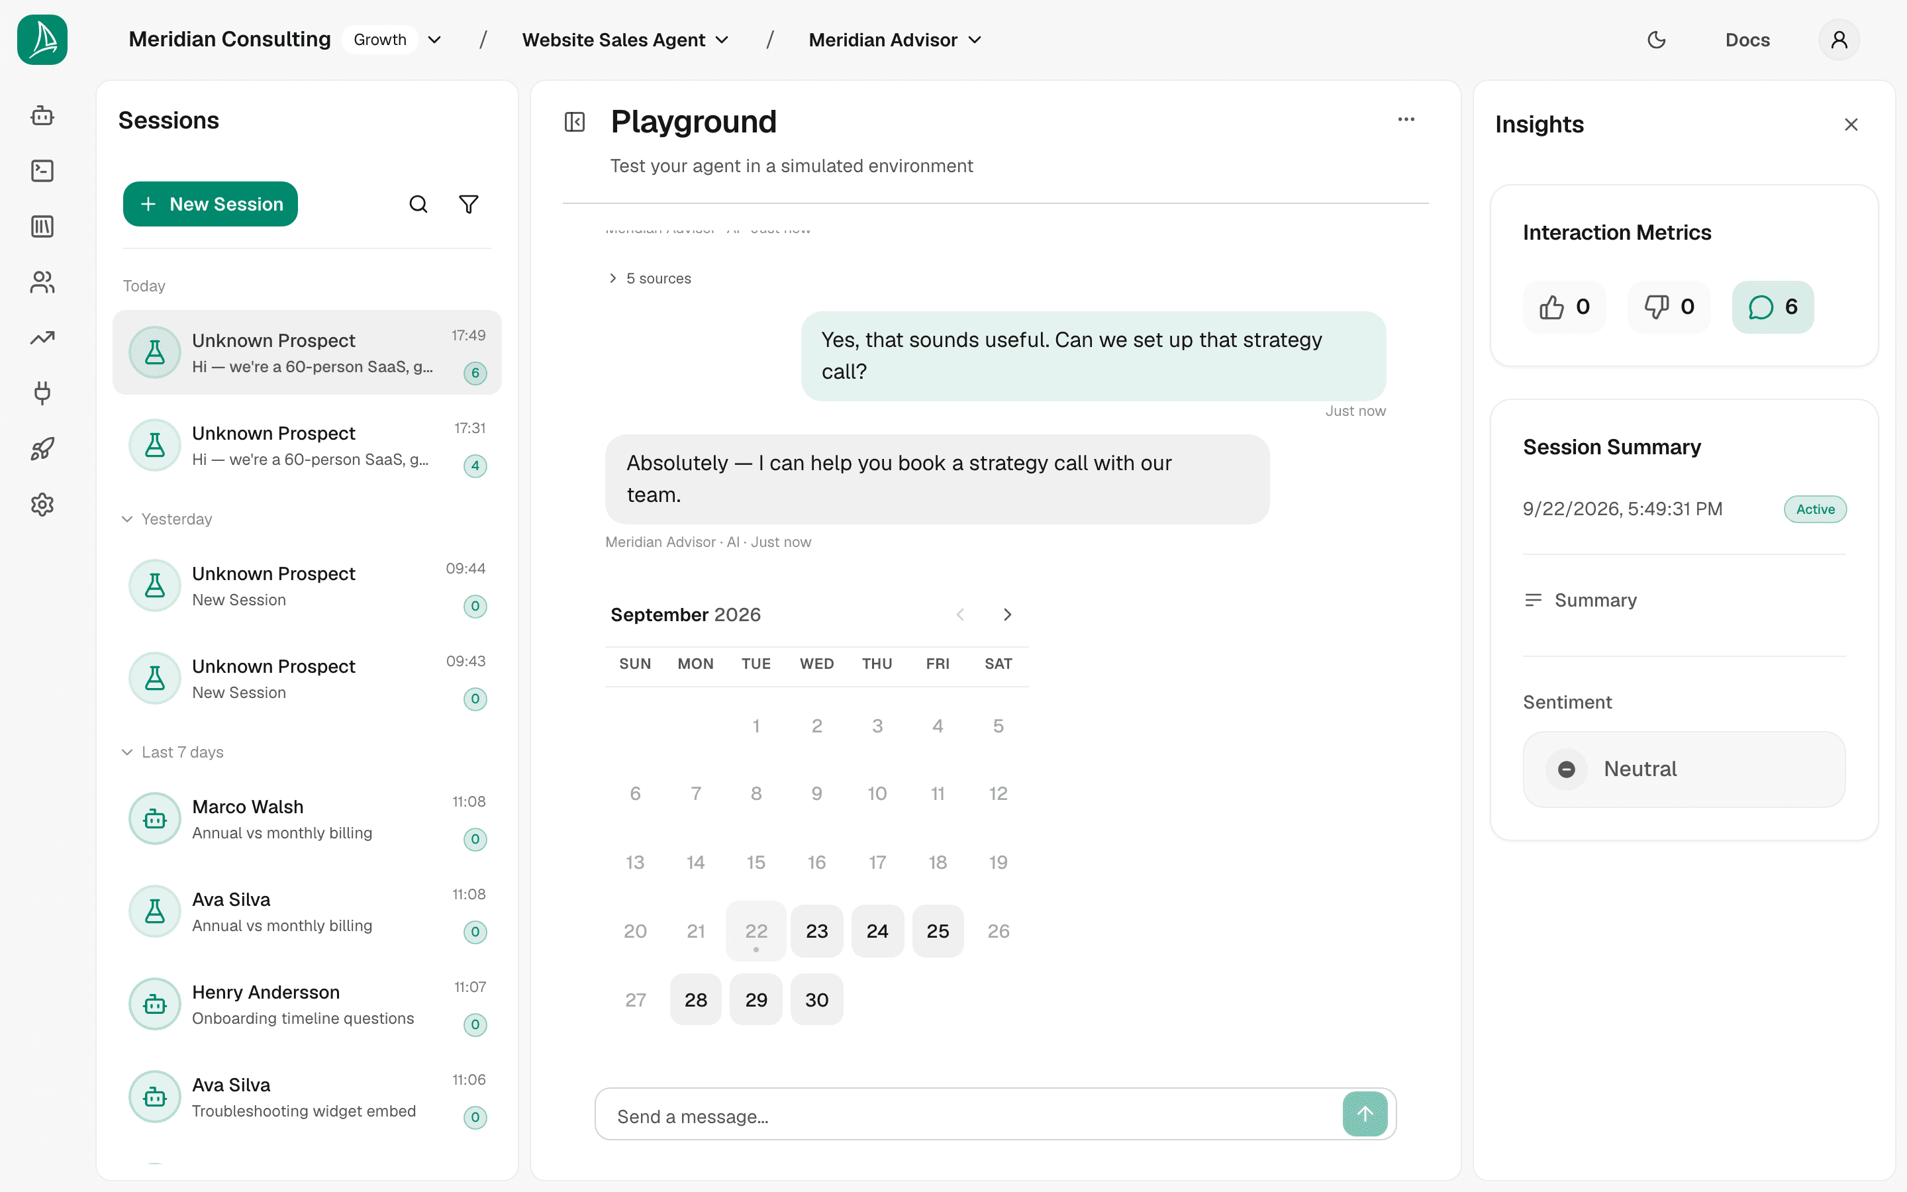Pick September 25 for the call
This screenshot has height=1192, width=1907.
[x=938, y=931]
